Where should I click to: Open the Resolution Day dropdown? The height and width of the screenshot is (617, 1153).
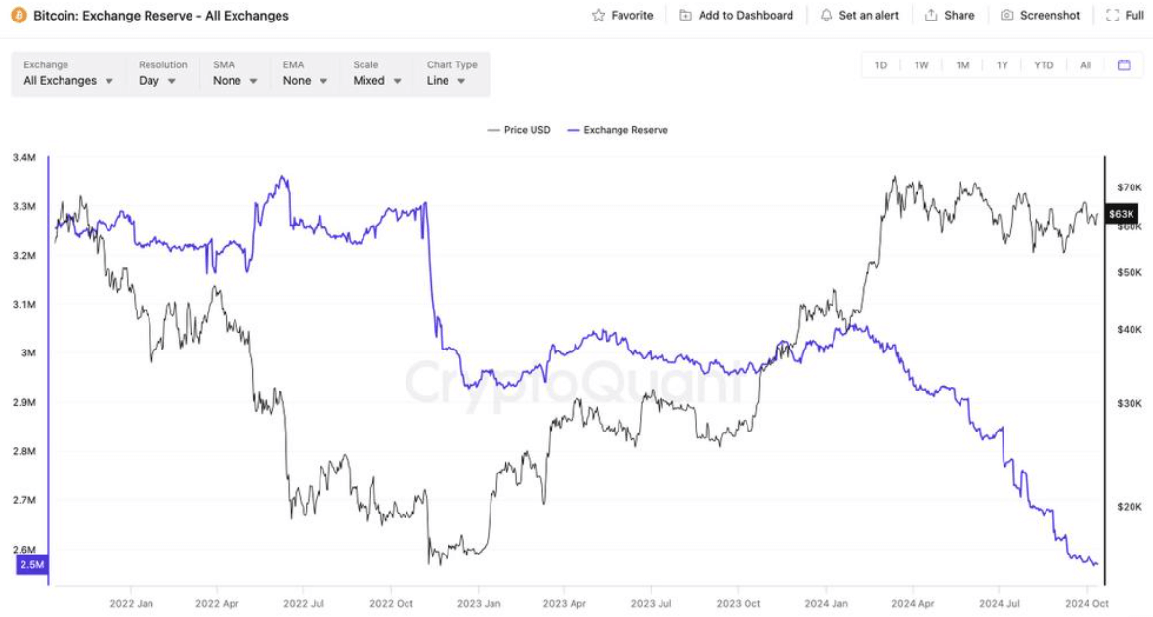click(x=157, y=81)
